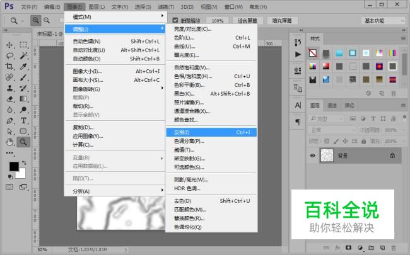
Task: Select the Hand tool
Action: [x=9, y=142]
